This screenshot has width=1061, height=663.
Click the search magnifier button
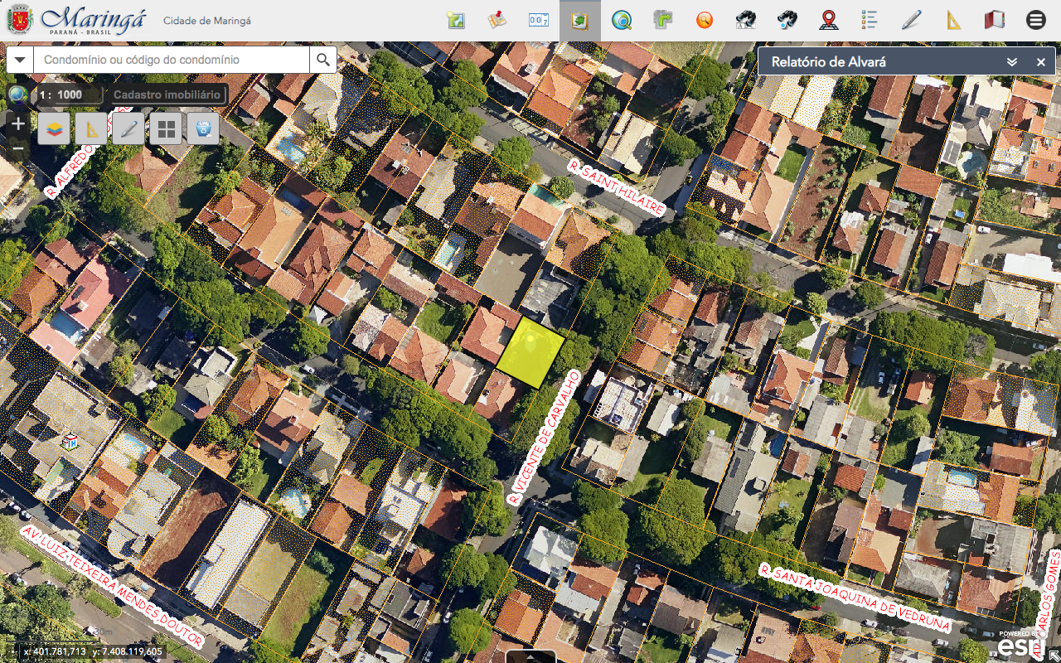click(323, 60)
